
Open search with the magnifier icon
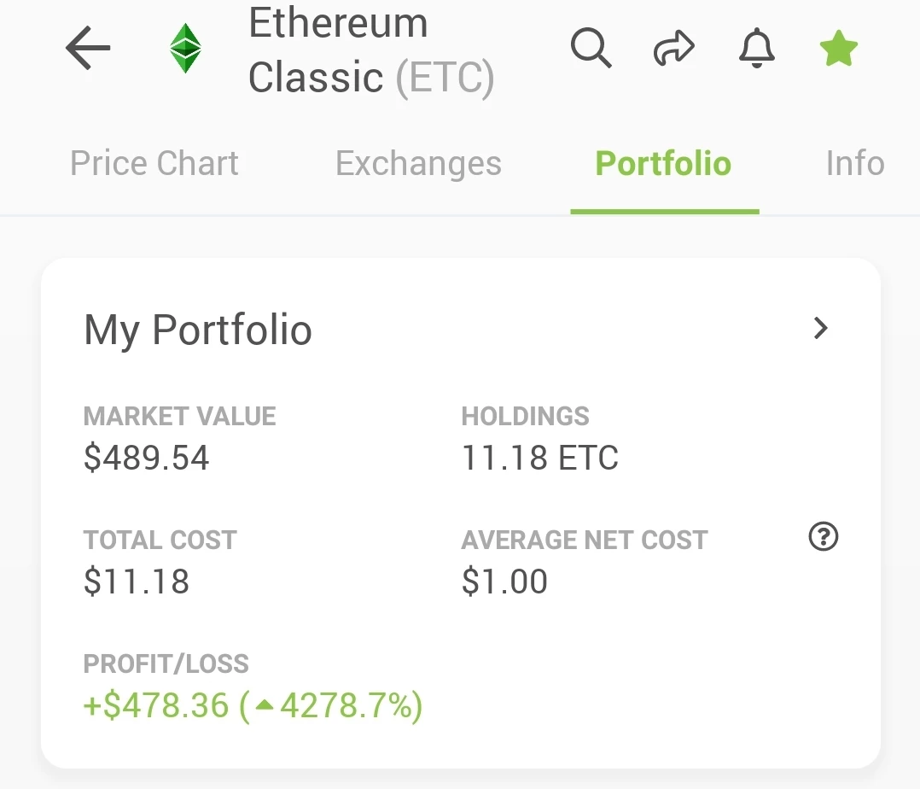591,48
